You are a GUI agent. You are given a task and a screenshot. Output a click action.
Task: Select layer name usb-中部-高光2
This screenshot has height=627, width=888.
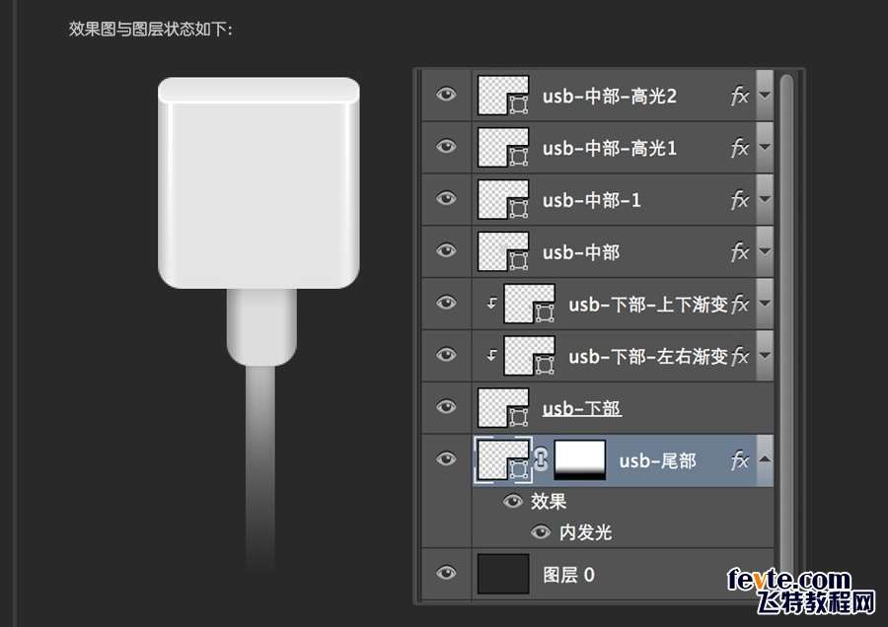pyautogui.click(x=610, y=97)
